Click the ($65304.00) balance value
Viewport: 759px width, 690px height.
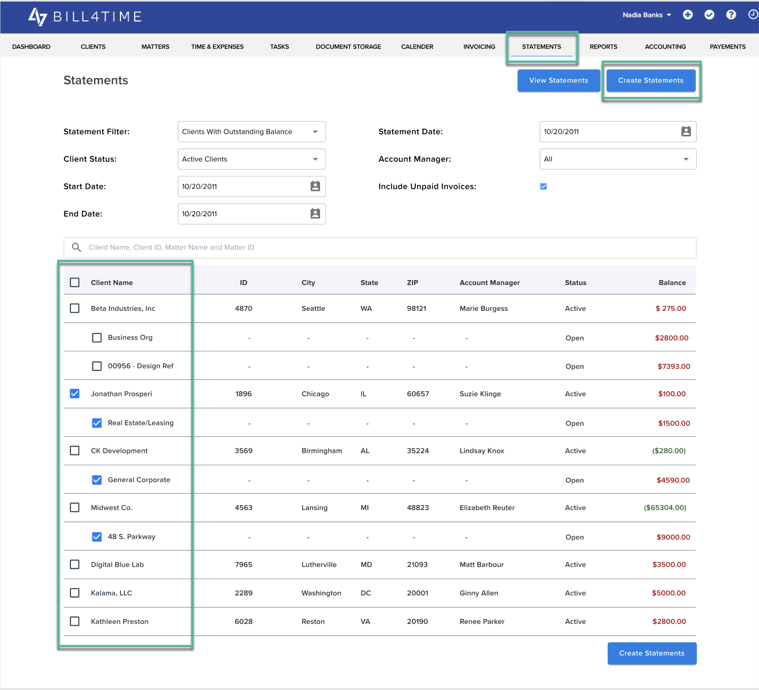tap(665, 508)
